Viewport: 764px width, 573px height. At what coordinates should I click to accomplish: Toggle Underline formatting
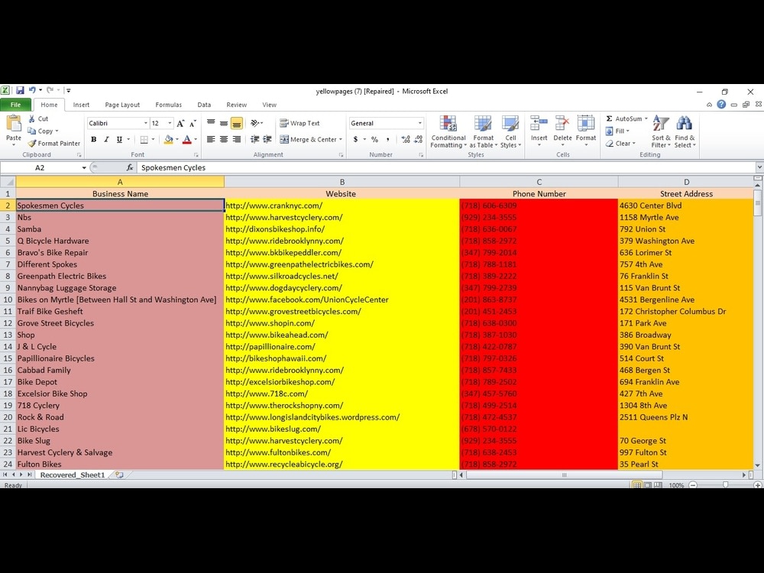tap(119, 139)
